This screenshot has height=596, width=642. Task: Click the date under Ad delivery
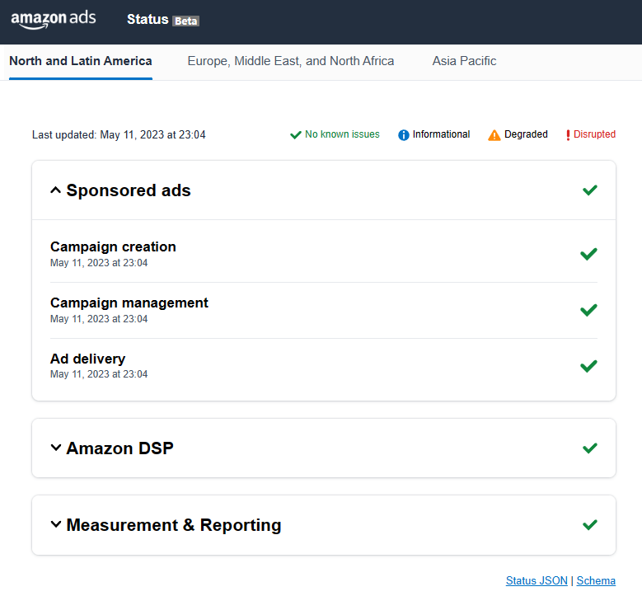click(99, 374)
